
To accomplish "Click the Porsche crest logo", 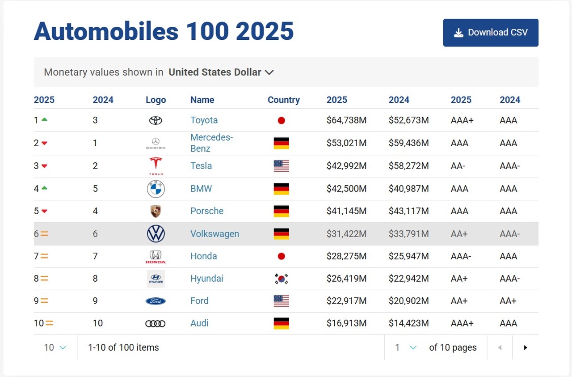I will (156, 211).
